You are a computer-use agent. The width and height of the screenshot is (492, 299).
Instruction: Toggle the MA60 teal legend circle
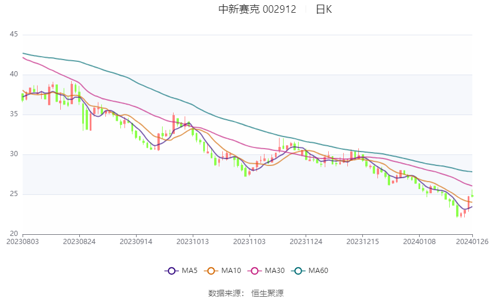coord(298,271)
